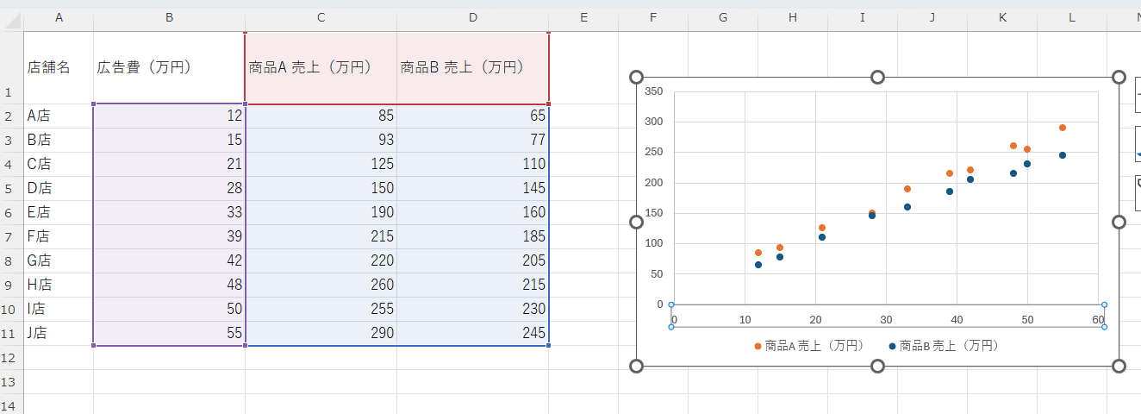Click the vertical axis label 350

point(653,91)
